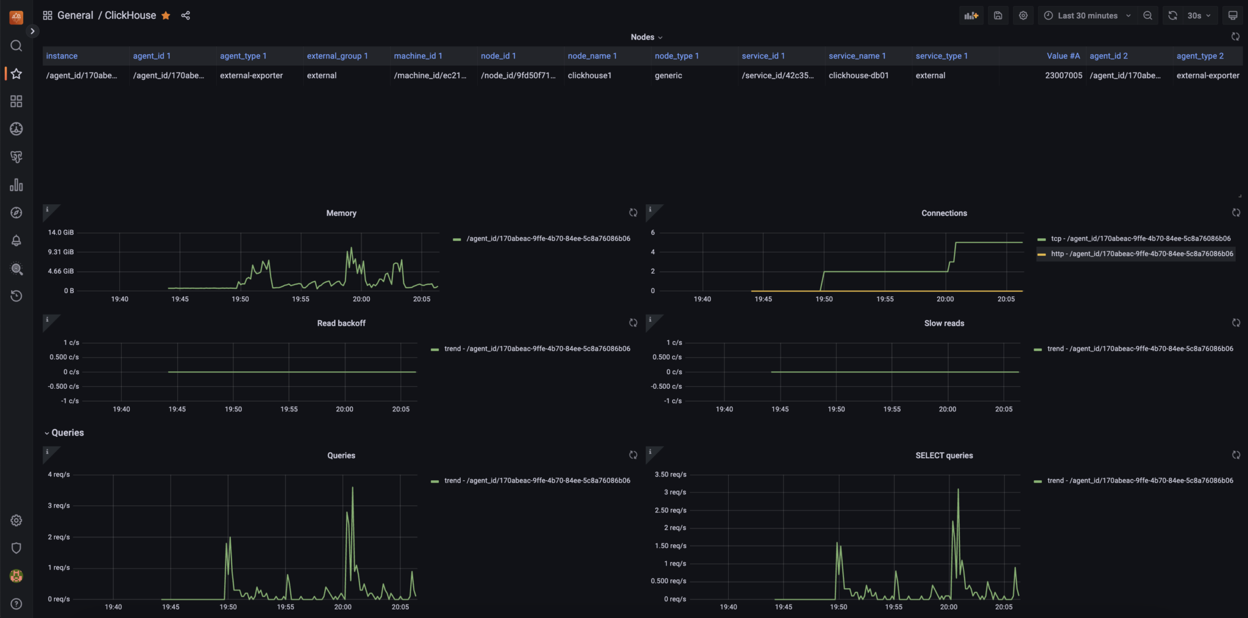
Task: Open the Alerting bell icon
Action: [x=16, y=241]
